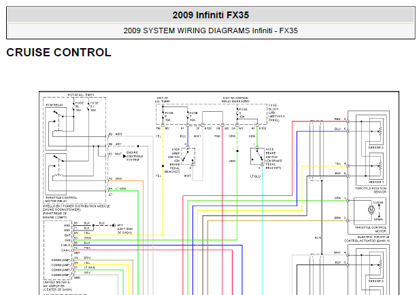Screen dimensions: 419x295
Task: Click the CAN-H pin label on unified meter
Action: (x=65, y=245)
